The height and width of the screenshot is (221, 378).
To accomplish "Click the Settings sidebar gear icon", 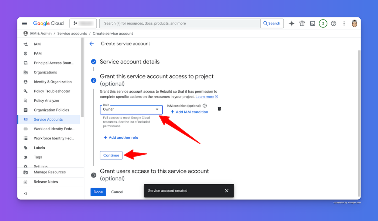I will click(25, 166).
